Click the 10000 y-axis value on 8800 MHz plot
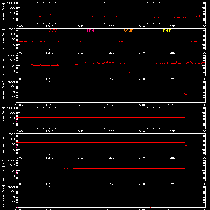210x210 pixels. pyautogui.click(x=11, y=161)
